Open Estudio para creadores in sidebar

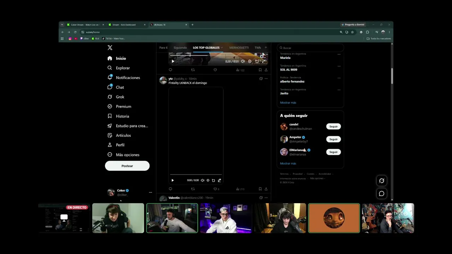click(x=128, y=126)
